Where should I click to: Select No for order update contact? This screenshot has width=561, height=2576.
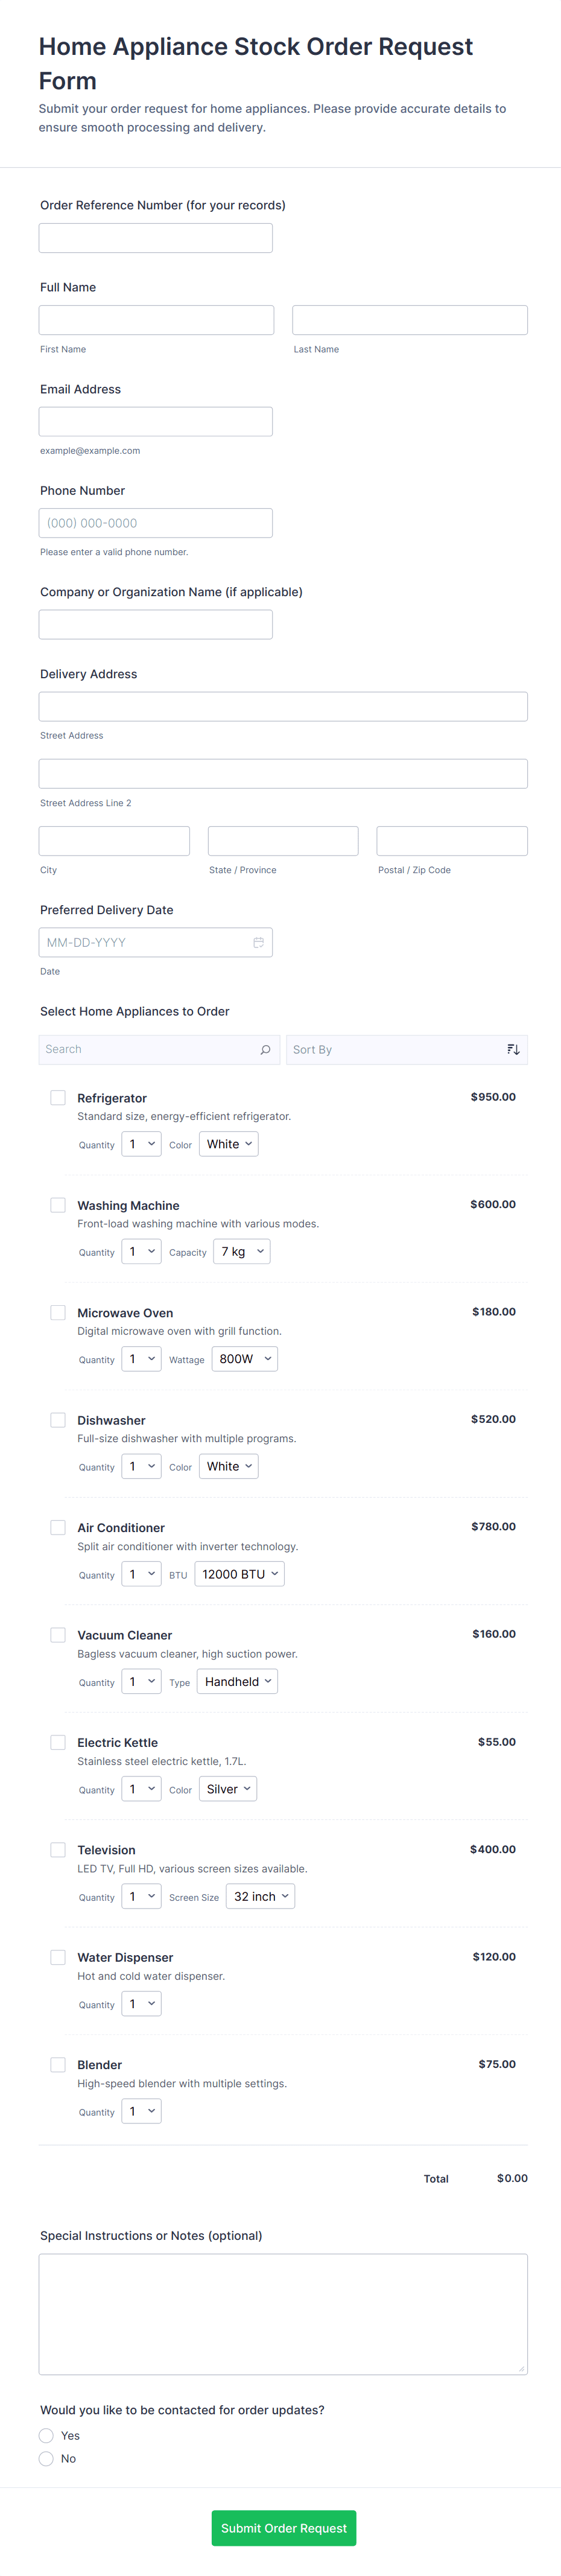click(x=46, y=2458)
